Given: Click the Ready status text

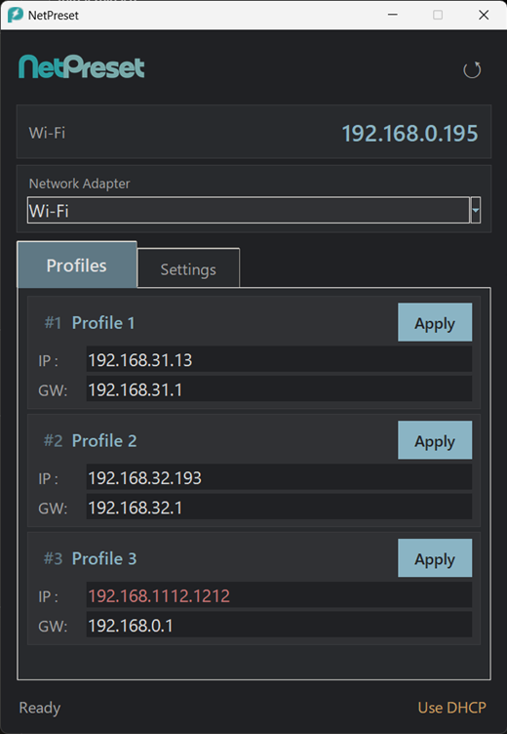Looking at the screenshot, I should 40,708.
